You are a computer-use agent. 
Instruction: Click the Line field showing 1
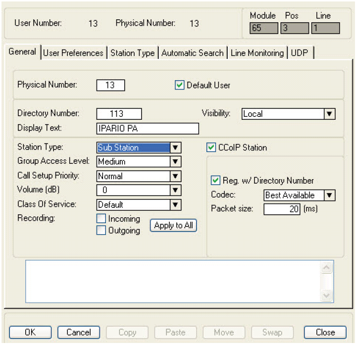(326, 28)
